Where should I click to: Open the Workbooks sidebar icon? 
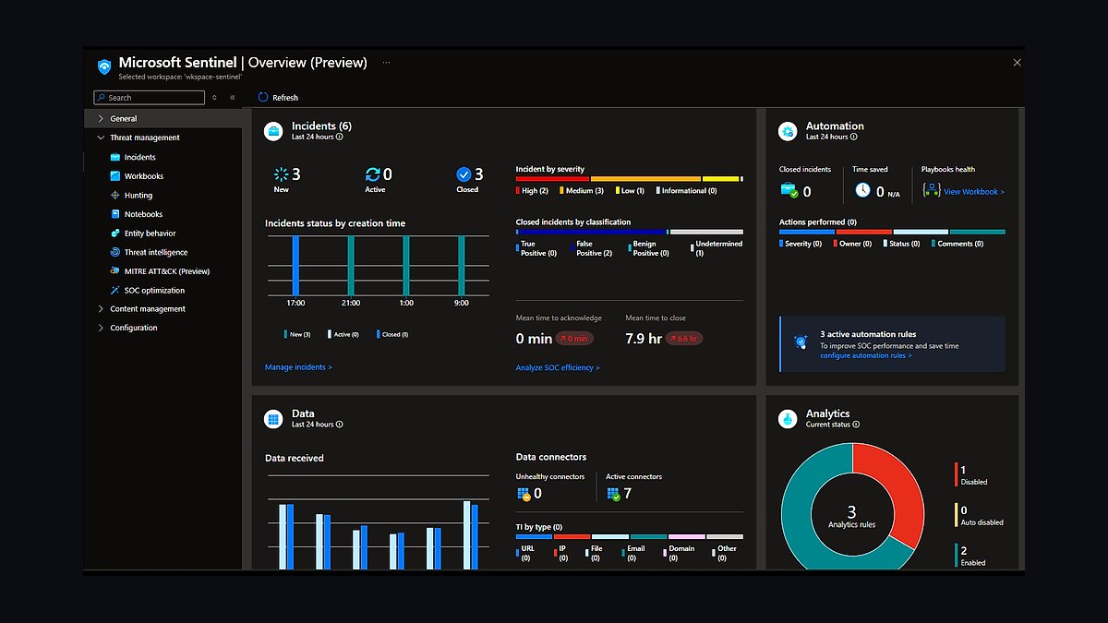pyautogui.click(x=115, y=176)
